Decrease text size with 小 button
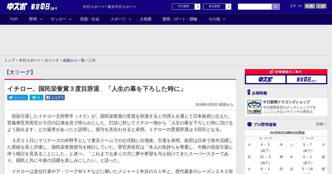Screen dimensions: 332x174 click(321, 6)
